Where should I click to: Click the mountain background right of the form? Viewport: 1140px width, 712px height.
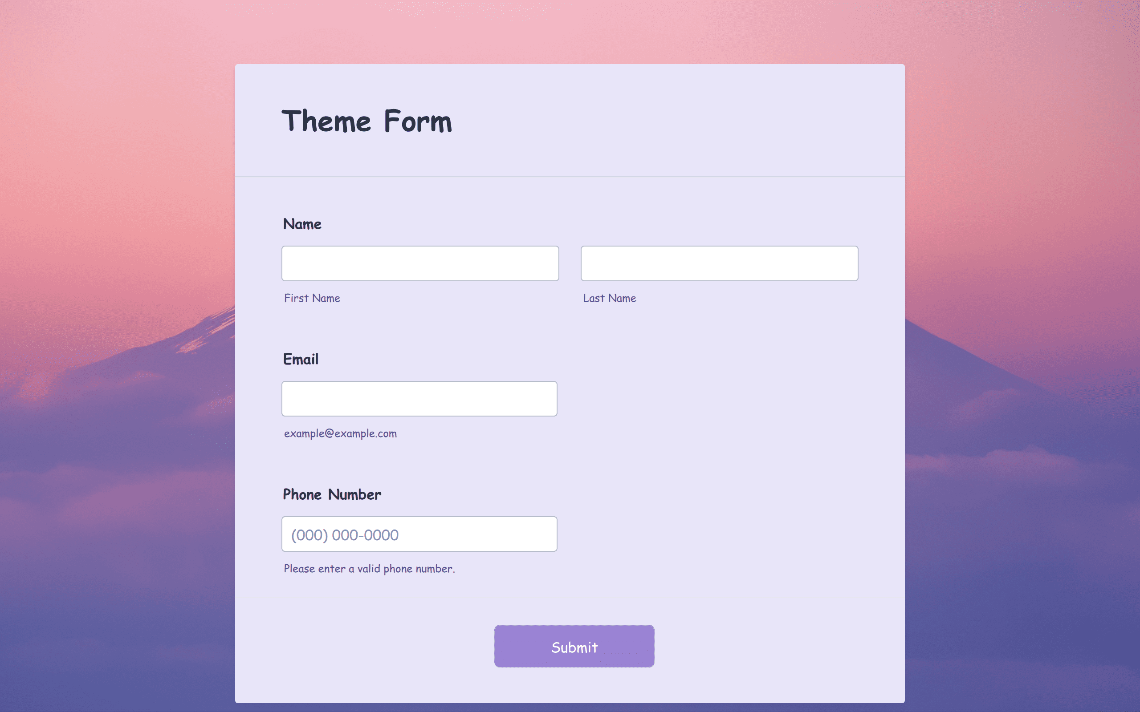click(1013, 424)
